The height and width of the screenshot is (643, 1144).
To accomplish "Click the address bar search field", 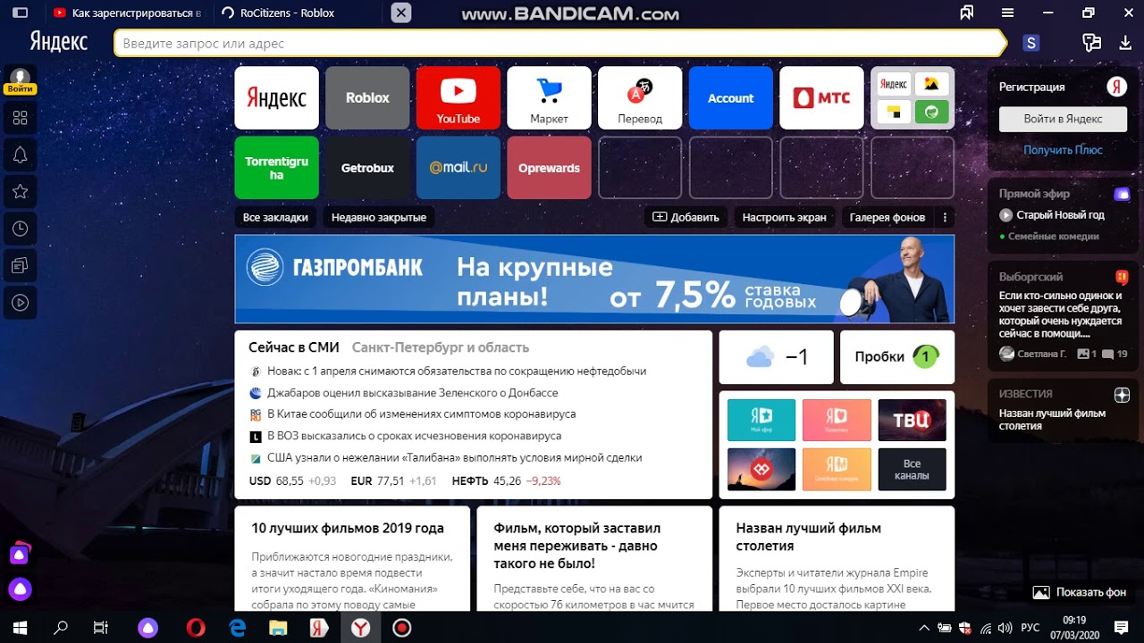I will click(x=560, y=43).
